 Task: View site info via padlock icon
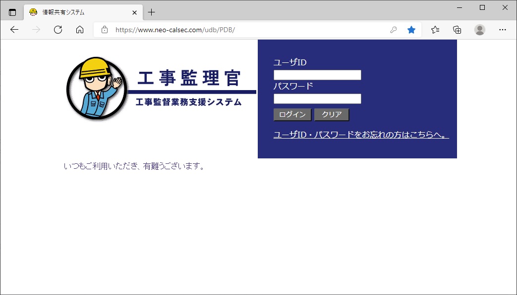click(105, 30)
